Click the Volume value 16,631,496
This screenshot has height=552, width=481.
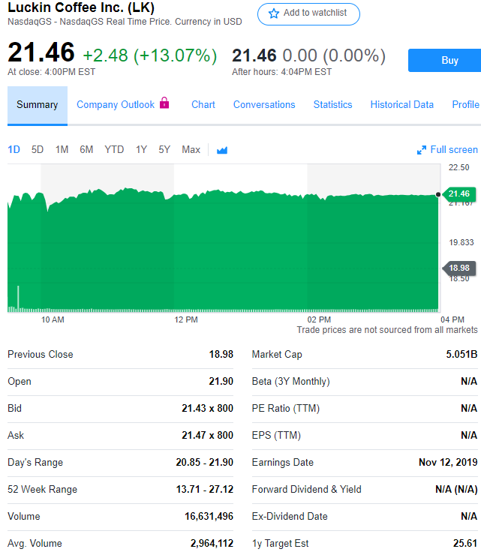click(x=209, y=516)
